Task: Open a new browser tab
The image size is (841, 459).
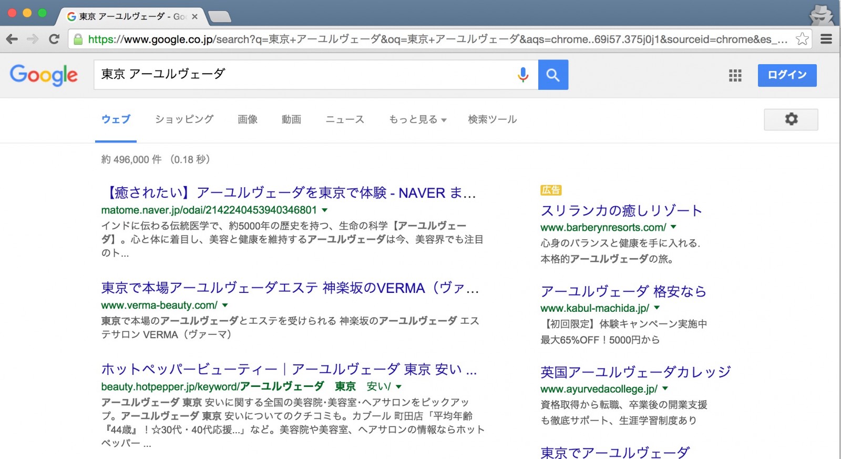Action: click(220, 17)
